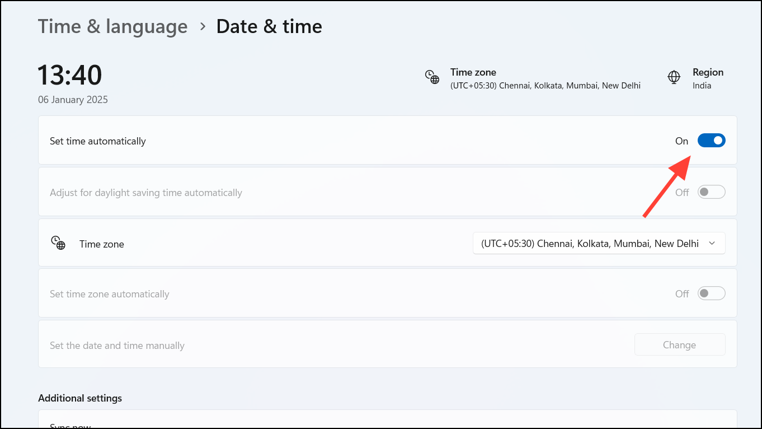Click the header UTC+05:30 Chennai, Kolkata text
Image resolution: width=762 pixels, height=429 pixels.
[x=545, y=86]
